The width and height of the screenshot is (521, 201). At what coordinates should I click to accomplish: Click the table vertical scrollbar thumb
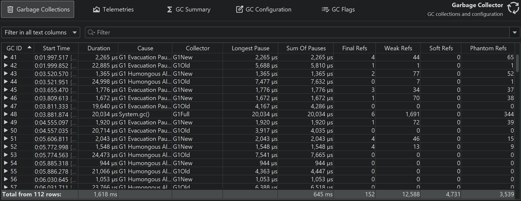tap(517, 63)
